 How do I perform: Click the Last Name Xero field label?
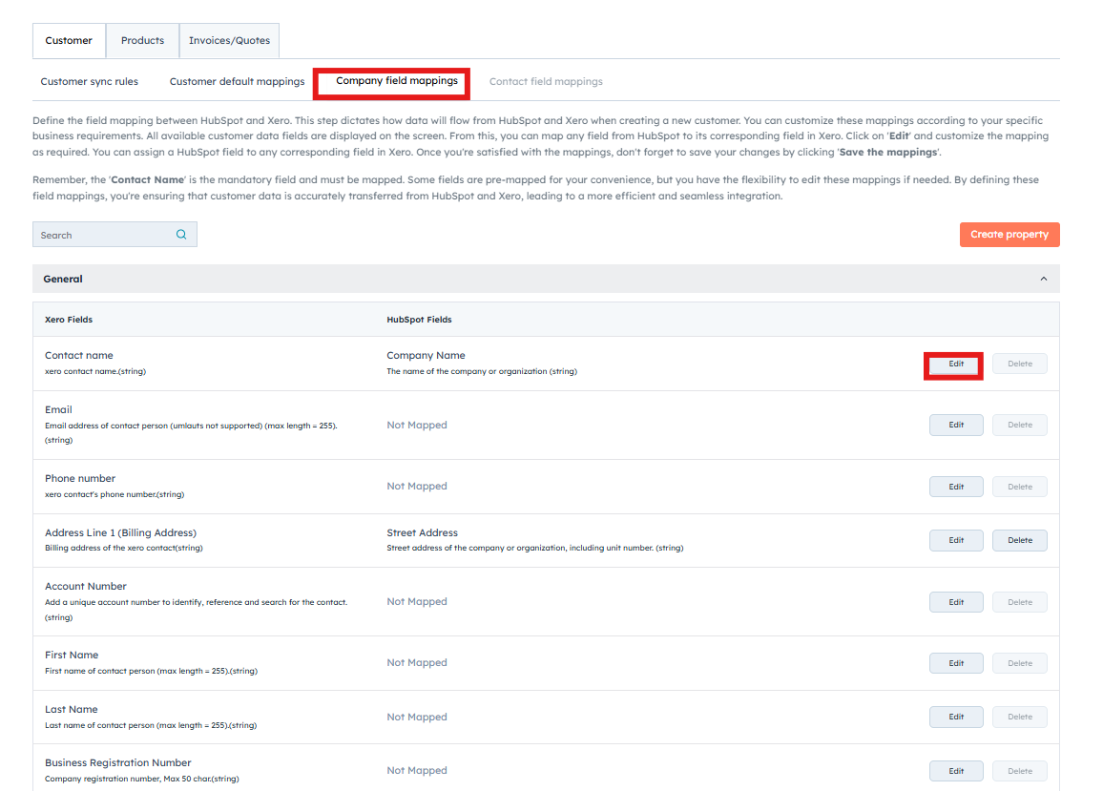[71, 709]
